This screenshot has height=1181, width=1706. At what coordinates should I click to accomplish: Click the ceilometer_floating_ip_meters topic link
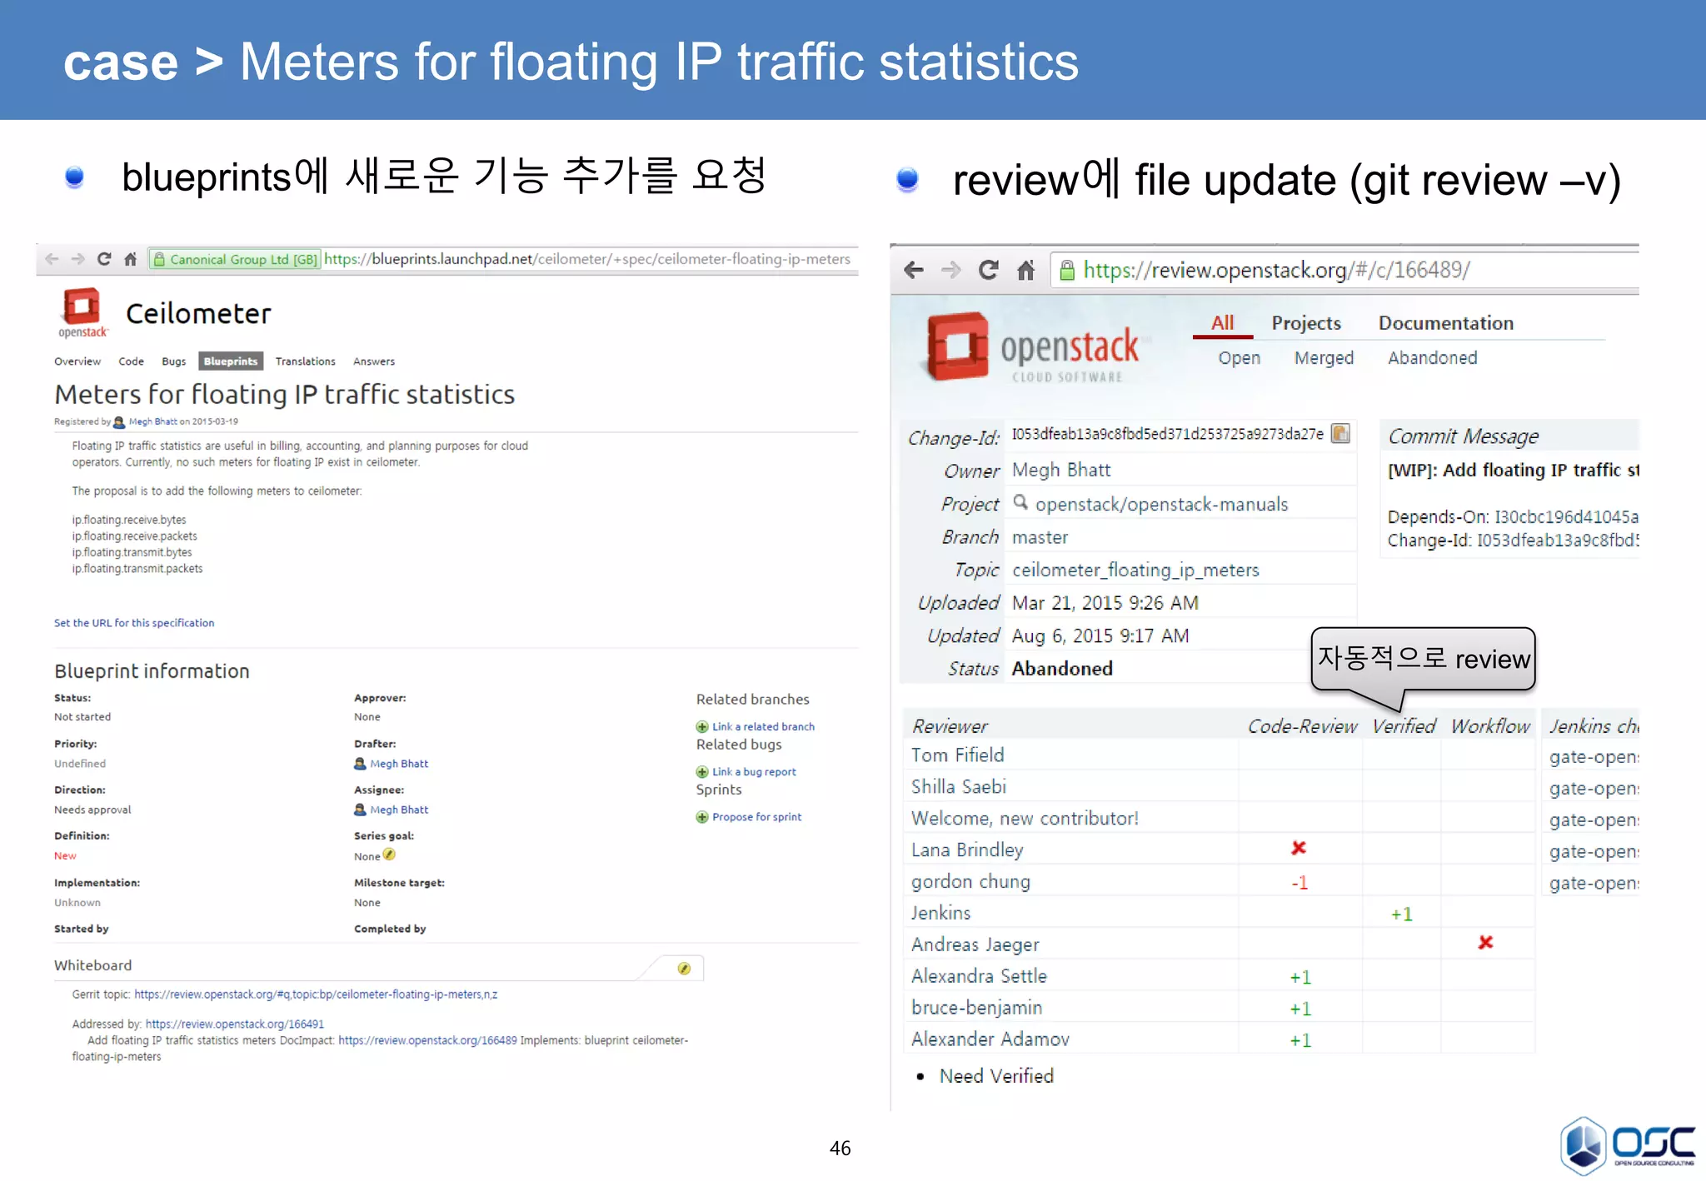pyautogui.click(x=1135, y=571)
